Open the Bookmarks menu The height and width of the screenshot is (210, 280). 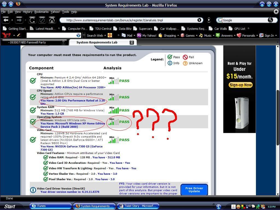coord(42,12)
